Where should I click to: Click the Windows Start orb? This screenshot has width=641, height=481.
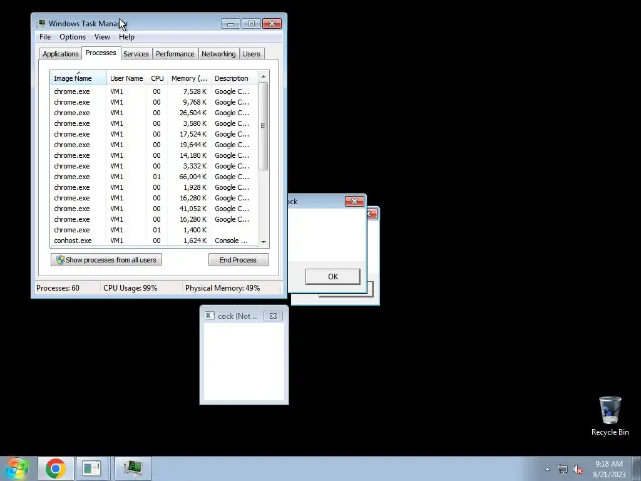point(16,468)
